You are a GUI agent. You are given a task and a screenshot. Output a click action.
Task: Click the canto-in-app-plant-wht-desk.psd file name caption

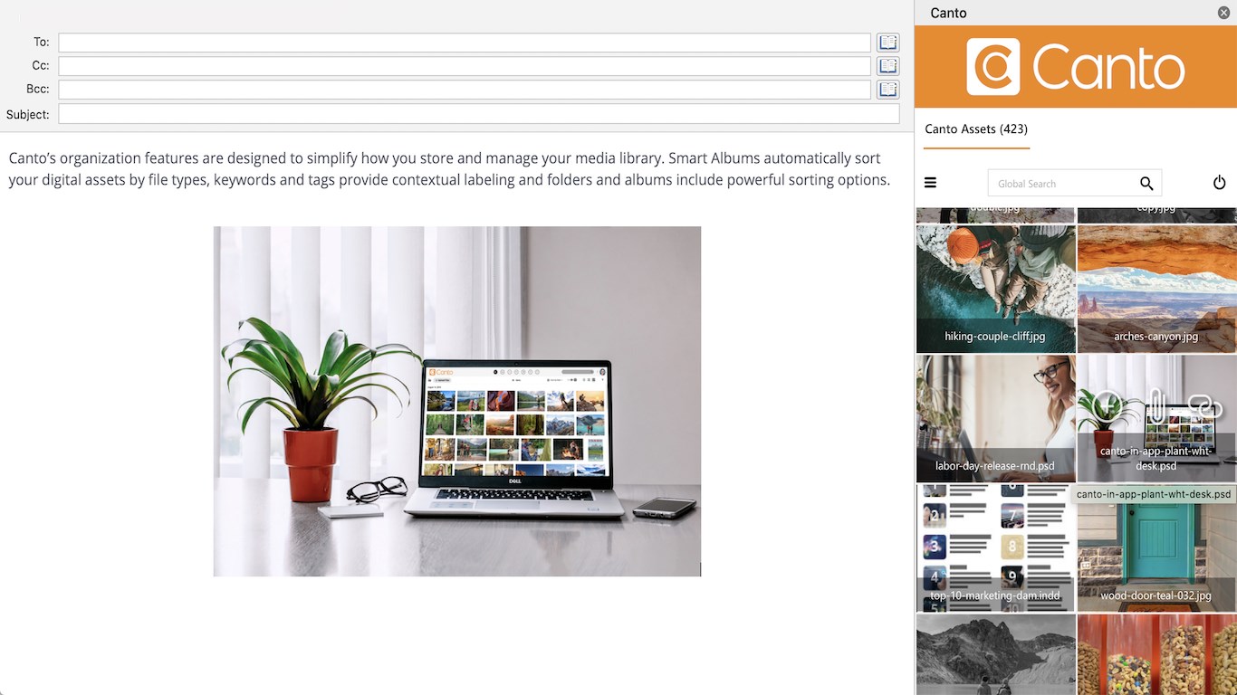coord(1156,458)
